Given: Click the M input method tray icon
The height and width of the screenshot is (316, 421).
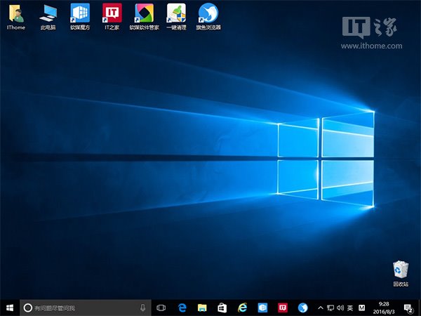Looking at the screenshot, I should [x=362, y=308].
